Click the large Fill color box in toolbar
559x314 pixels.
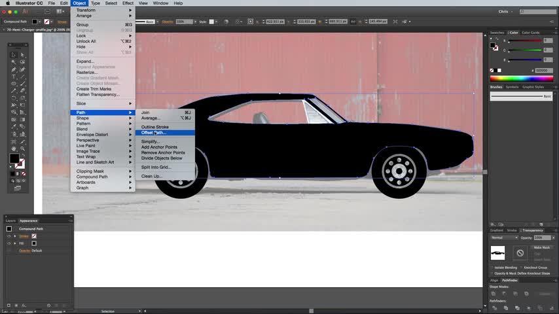pyautogui.click(x=14, y=158)
